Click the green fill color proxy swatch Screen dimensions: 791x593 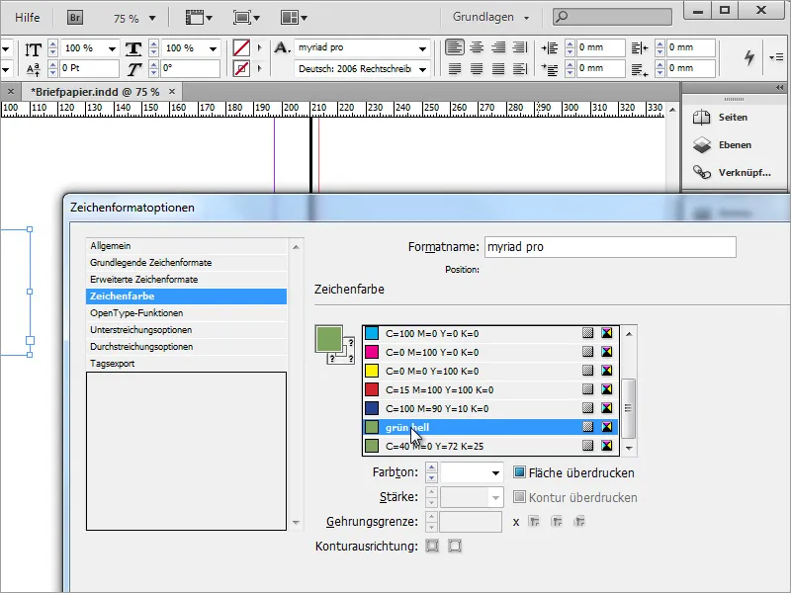329,339
